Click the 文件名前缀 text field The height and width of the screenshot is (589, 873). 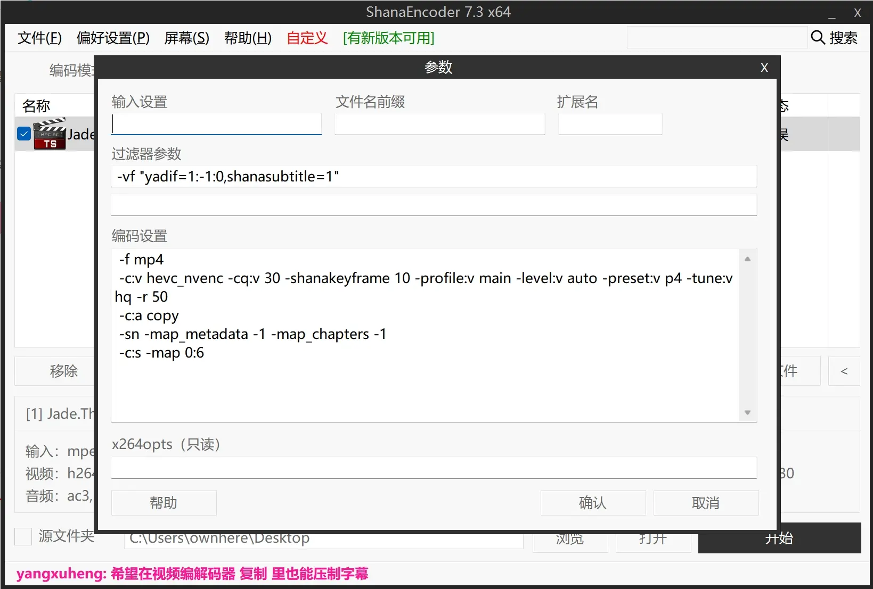click(x=439, y=124)
